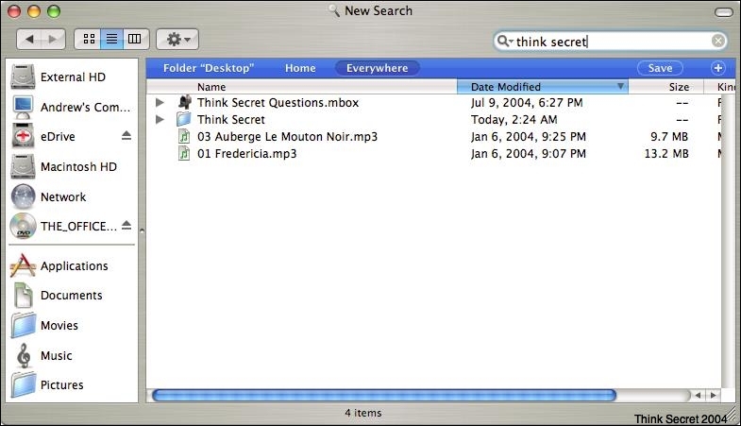The image size is (741, 426).
Task: Search in Folder "Desktop" scope
Action: point(209,68)
